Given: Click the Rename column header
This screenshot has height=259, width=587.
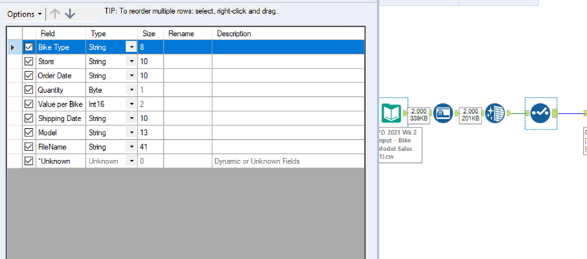Looking at the screenshot, I should point(188,34).
